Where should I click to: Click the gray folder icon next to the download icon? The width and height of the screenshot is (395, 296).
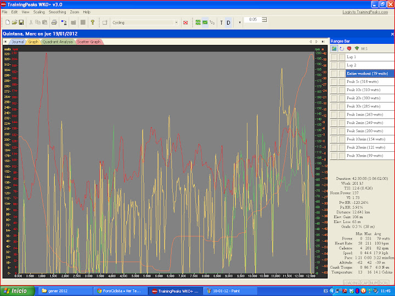pos(74,22)
